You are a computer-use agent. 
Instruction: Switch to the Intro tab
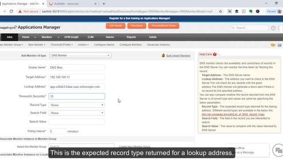[x=10, y=37]
